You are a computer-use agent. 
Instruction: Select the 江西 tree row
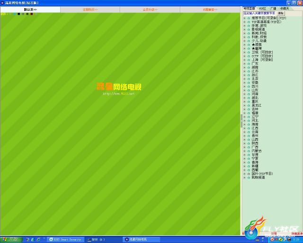[255, 128]
